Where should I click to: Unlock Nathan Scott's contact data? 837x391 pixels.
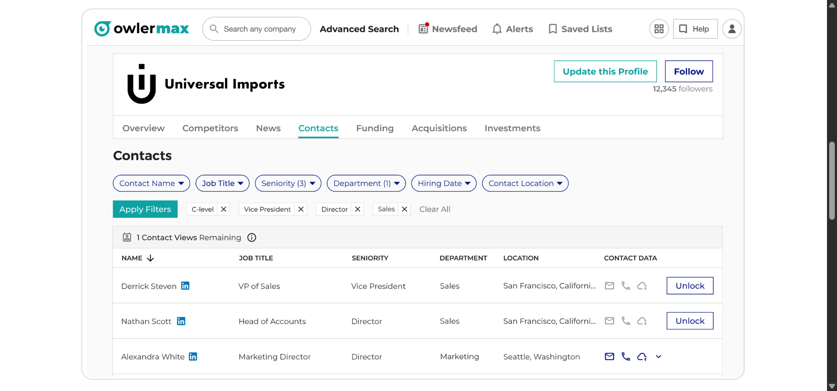coord(690,321)
